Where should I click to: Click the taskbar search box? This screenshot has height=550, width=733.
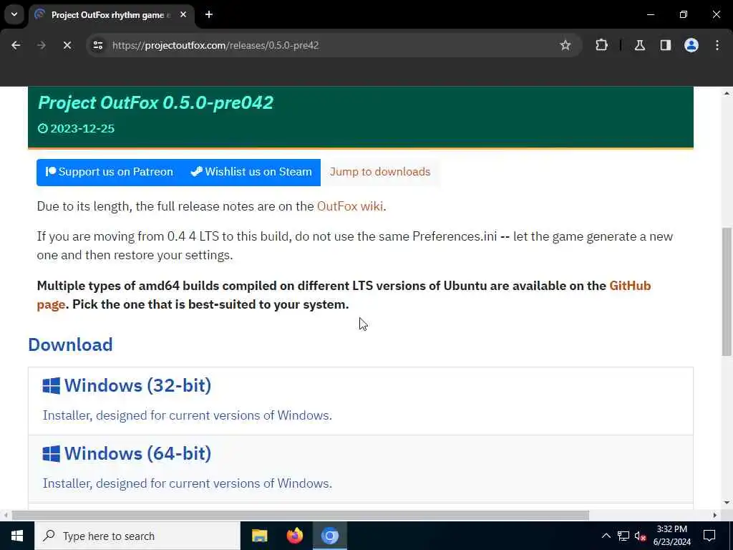pyautogui.click(x=137, y=536)
